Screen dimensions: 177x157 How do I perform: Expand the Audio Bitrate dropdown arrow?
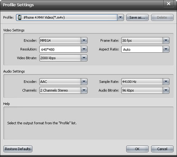pyautogui.click(x=166, y=90)
